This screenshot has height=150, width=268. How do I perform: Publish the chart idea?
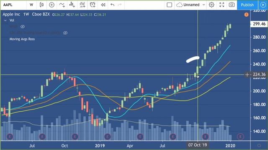tap(247, 5)
